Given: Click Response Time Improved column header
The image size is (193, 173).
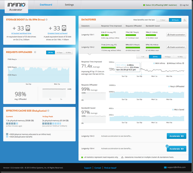Looking at the screenshot, I should 112,26.
